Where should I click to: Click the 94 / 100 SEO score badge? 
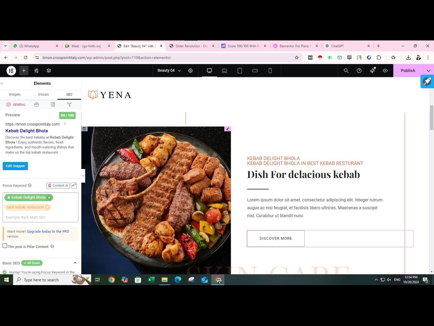click(x=67, y=115)
